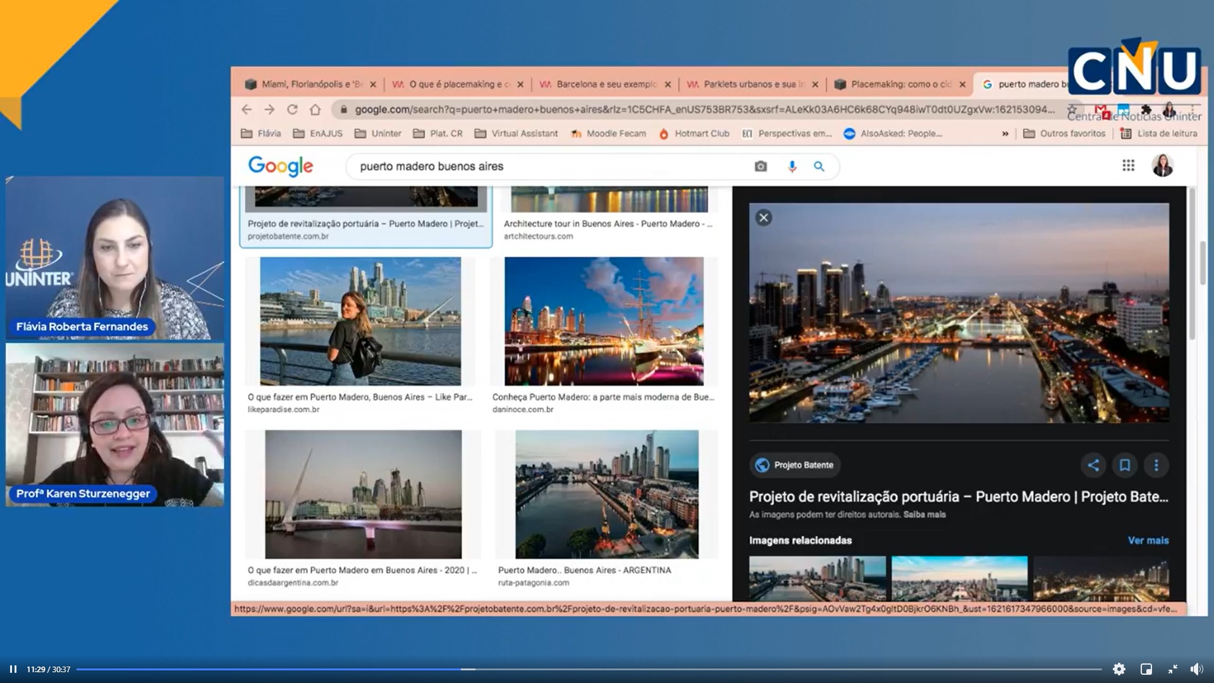Pause the video playback
The image size is (1214, 683).
[13, 669]
